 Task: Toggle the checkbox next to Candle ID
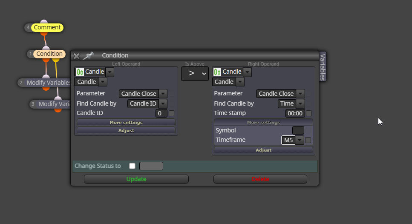(172, 113)
